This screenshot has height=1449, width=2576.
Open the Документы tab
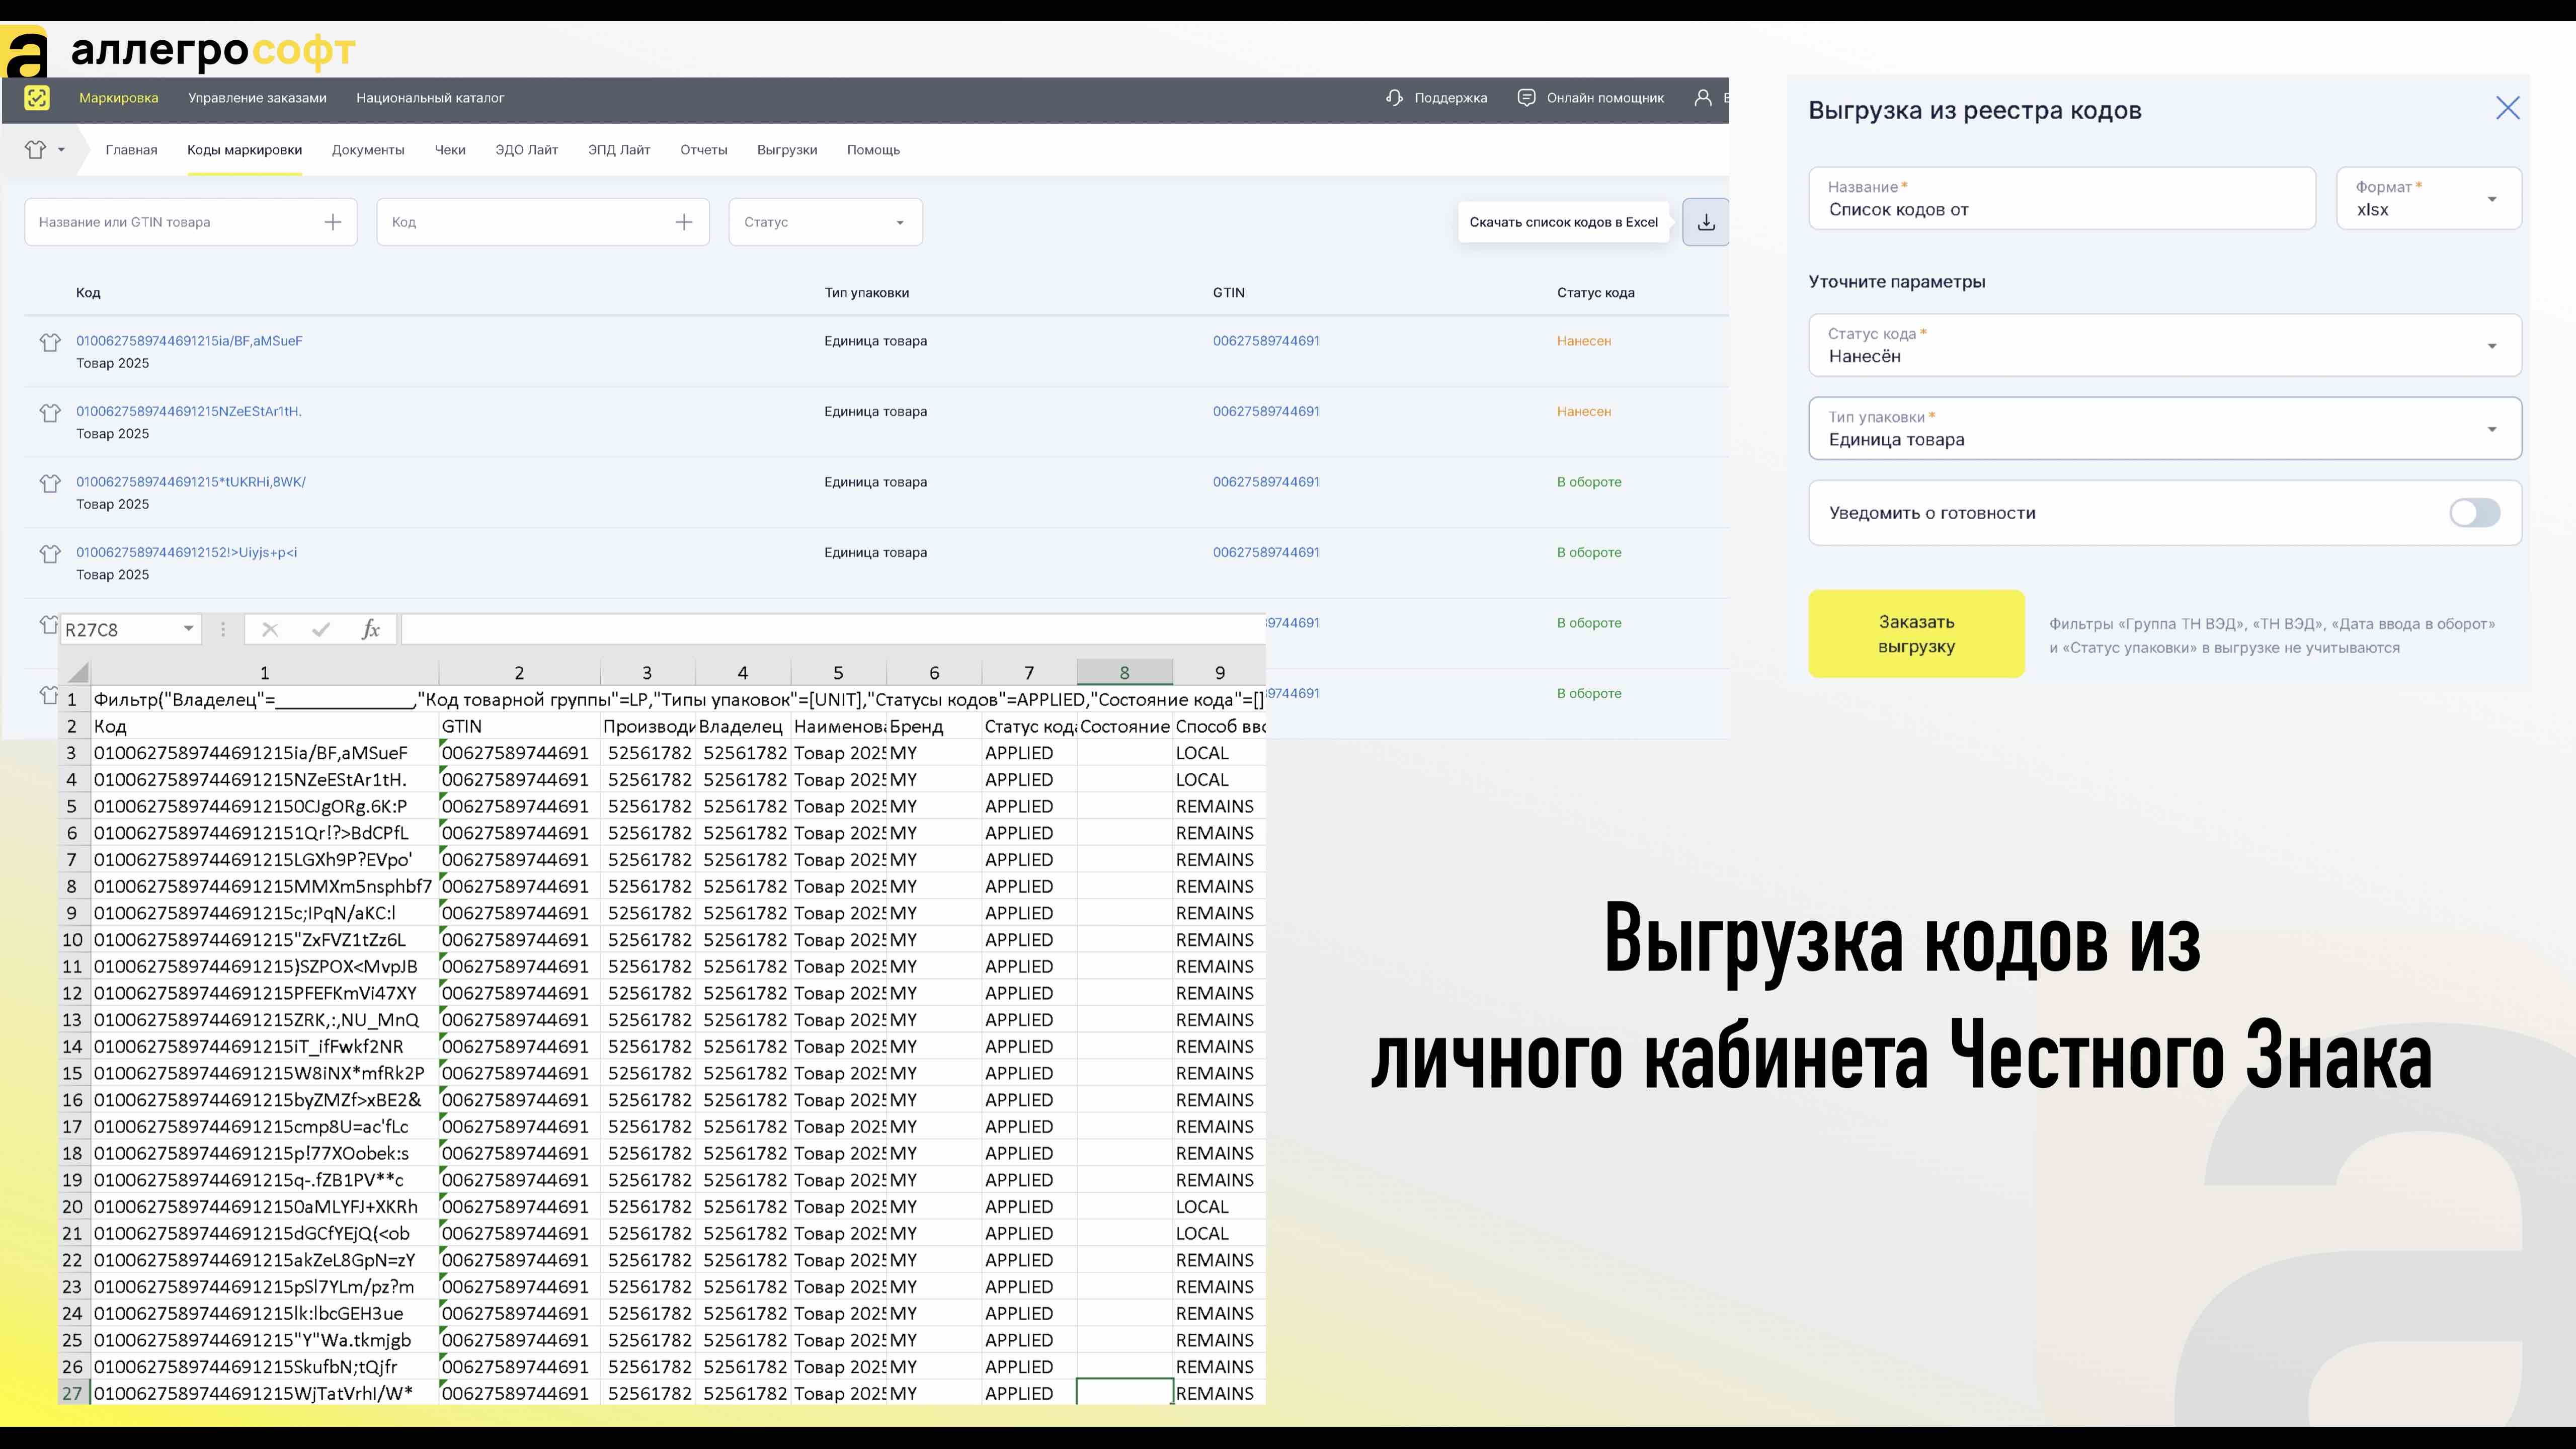368,150
